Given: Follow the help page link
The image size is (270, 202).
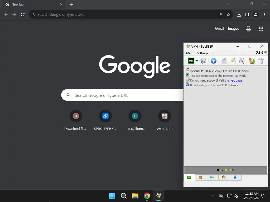Looking at the screenshot, I should coord(236,80).
